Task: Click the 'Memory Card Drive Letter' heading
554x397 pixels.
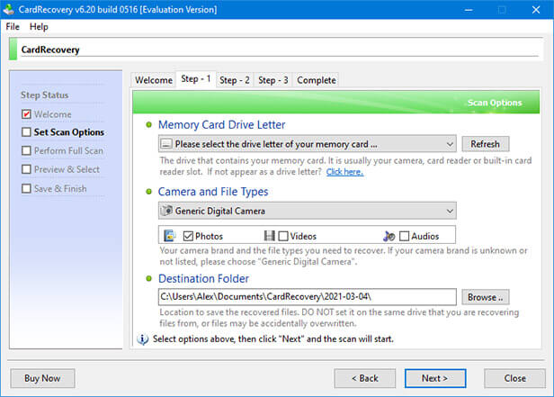Action: pos(221,124)
